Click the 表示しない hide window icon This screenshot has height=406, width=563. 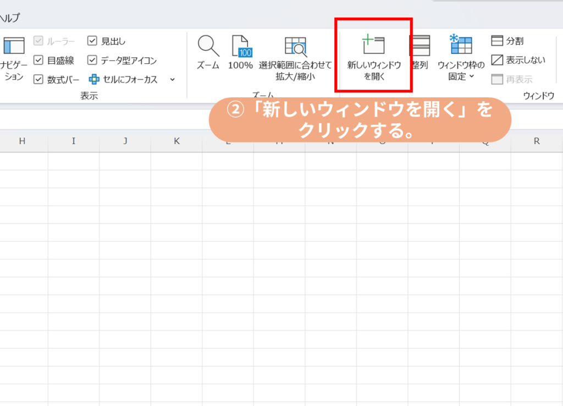pyautogui.click(x=497, y=60)
